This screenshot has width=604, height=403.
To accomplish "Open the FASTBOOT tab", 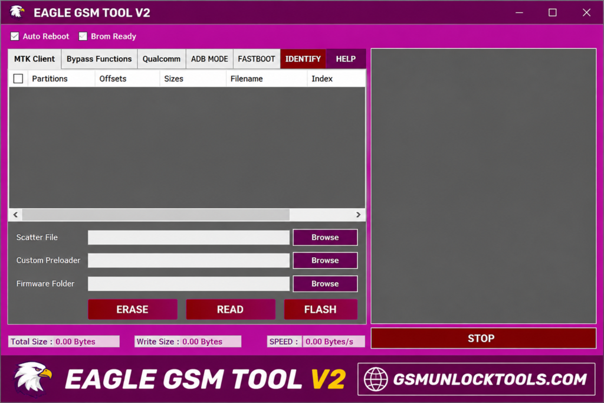I will coord(257,59).
